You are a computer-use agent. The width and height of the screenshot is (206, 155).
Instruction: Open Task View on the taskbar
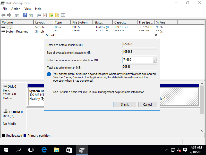click(31, 150)
